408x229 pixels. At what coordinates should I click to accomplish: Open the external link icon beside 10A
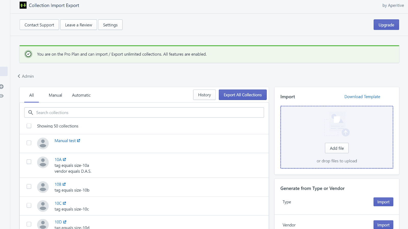64,159
